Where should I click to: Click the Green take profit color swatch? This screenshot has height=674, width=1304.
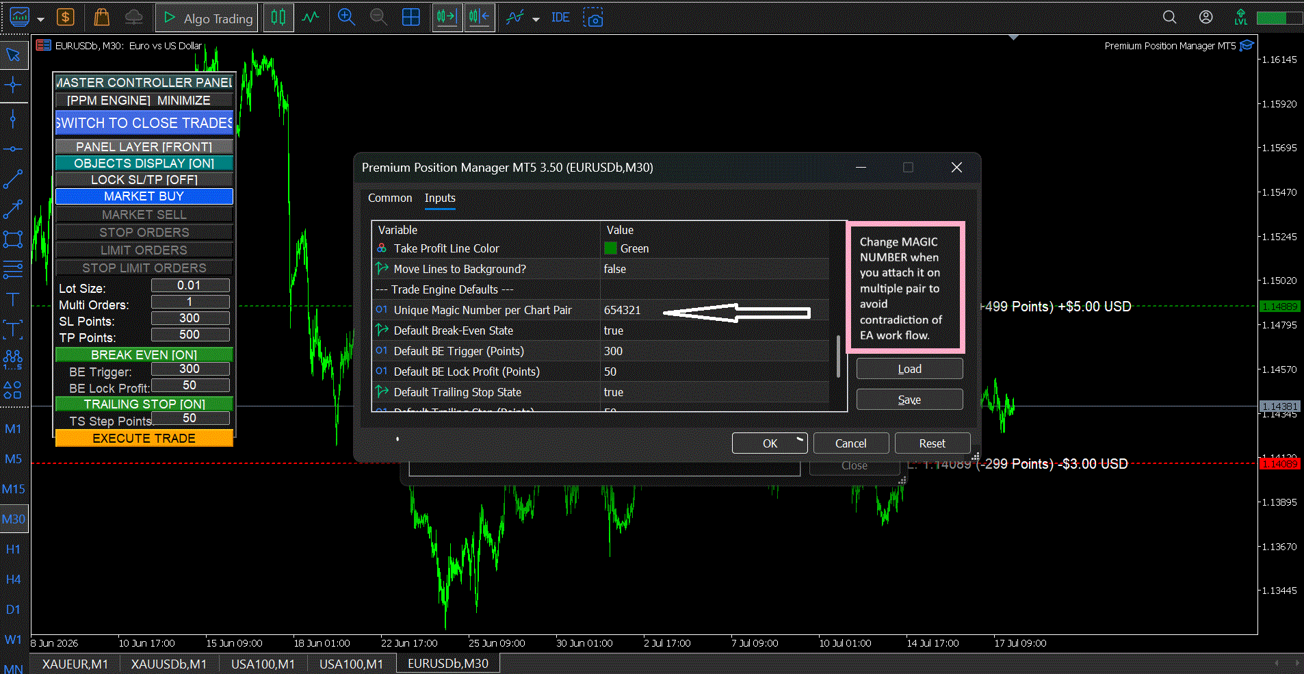pyautogui.click(x=610, y=248)
